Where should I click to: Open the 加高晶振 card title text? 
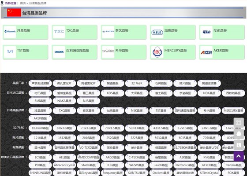171,30
